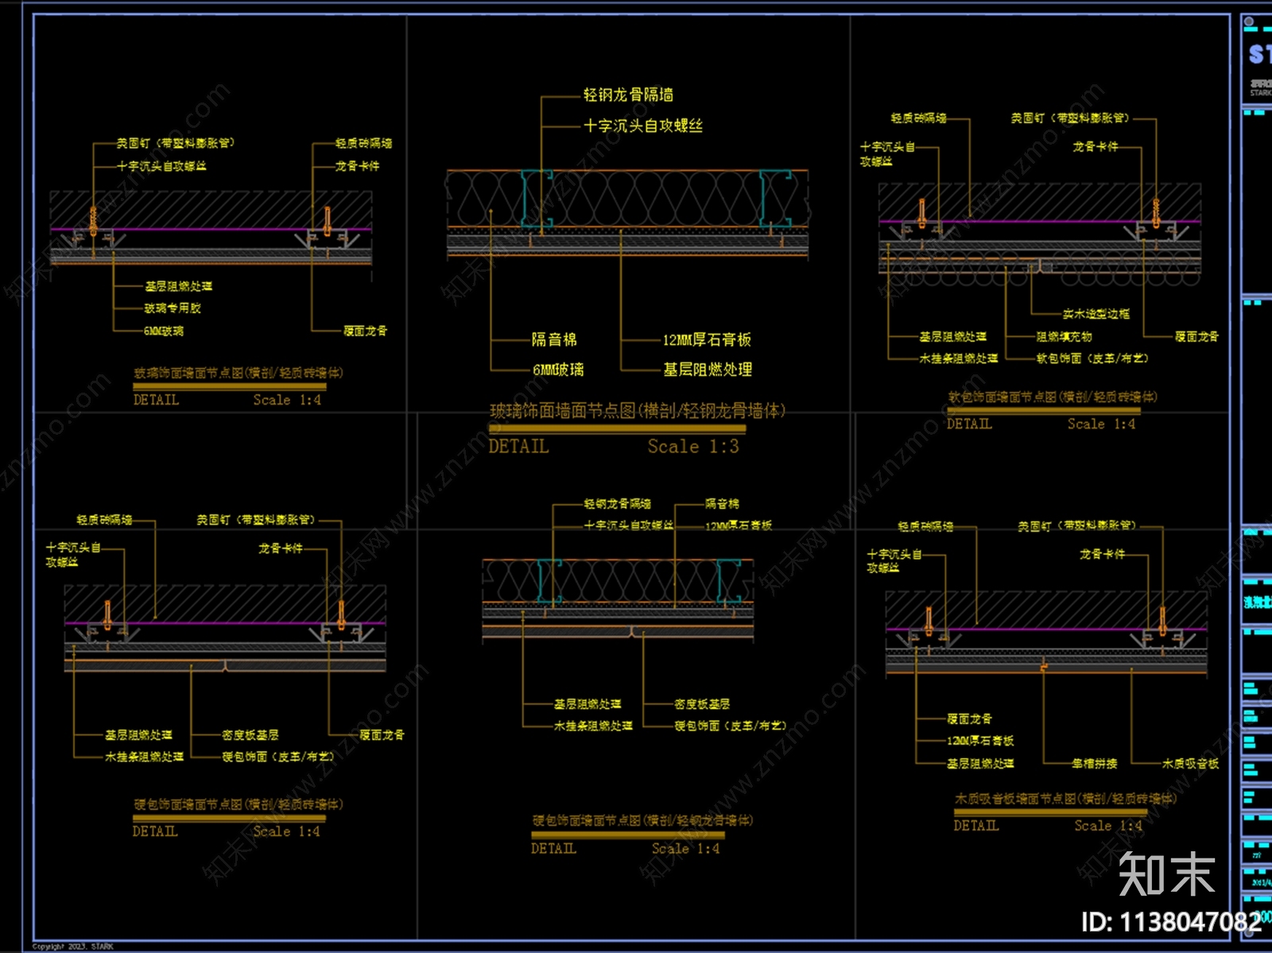This screenshot has height=953, width=1272.
Task: Click the title '硬包饰面墙面节点图(横剖/轻钢龙骨墙体)'
Action: [642, 819]
